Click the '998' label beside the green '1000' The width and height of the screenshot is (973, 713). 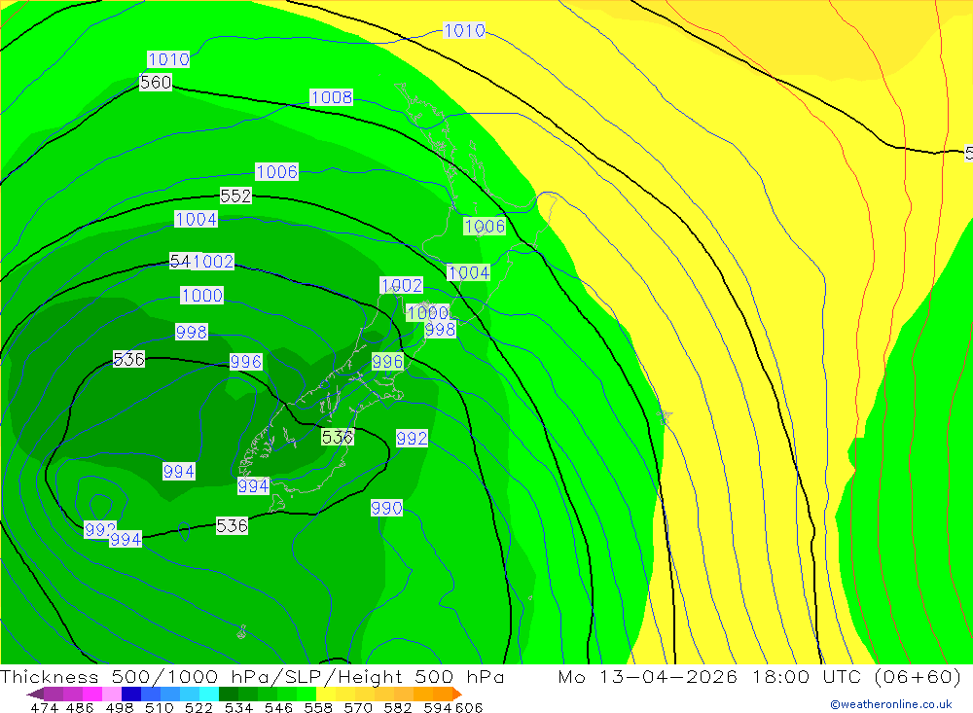coord(441,330)
